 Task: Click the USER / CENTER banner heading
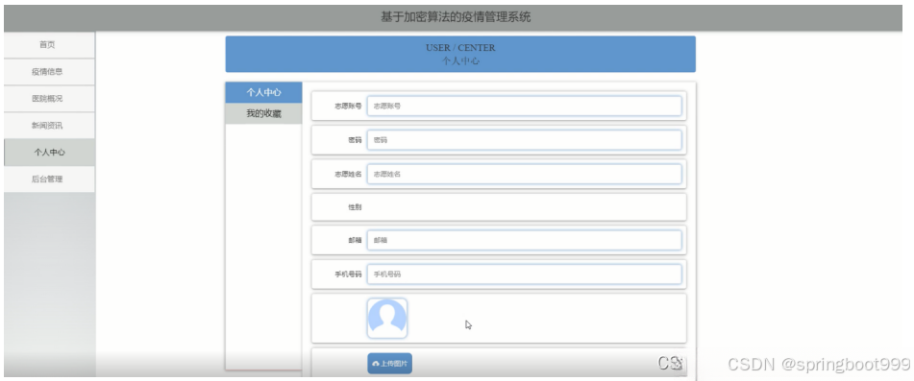[x=460, y=48]
